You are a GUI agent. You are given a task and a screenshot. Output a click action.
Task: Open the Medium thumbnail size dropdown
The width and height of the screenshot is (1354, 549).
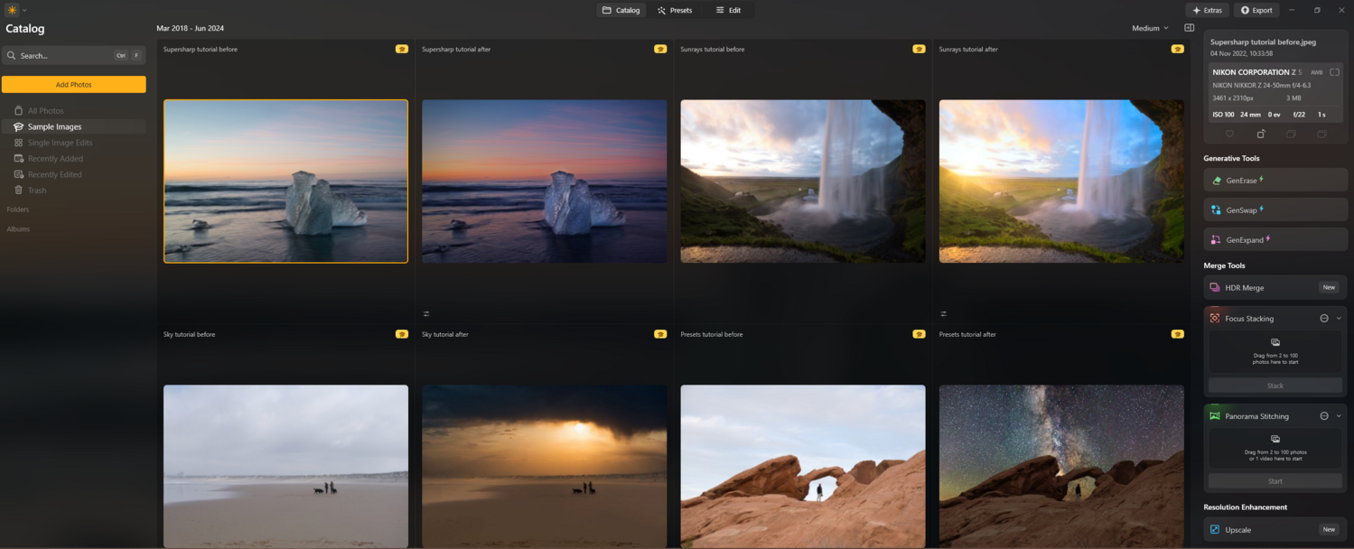[1150, 28]
